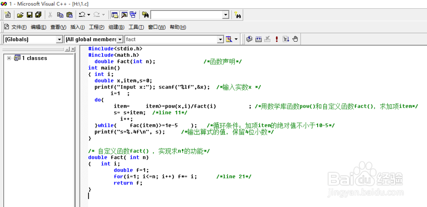This screenshot has width=427, height=207.
Task: Open the 插入(I) menu
Action: 77,27
